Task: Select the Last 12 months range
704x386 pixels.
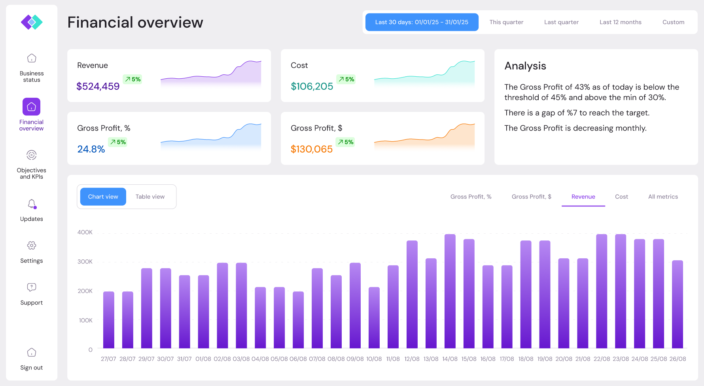Action: pos(620,22)
